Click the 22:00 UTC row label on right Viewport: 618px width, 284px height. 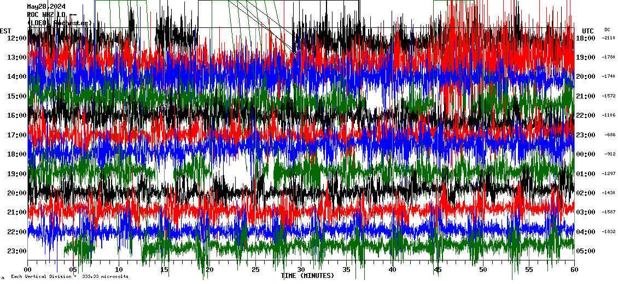click(x=586, y=115)
